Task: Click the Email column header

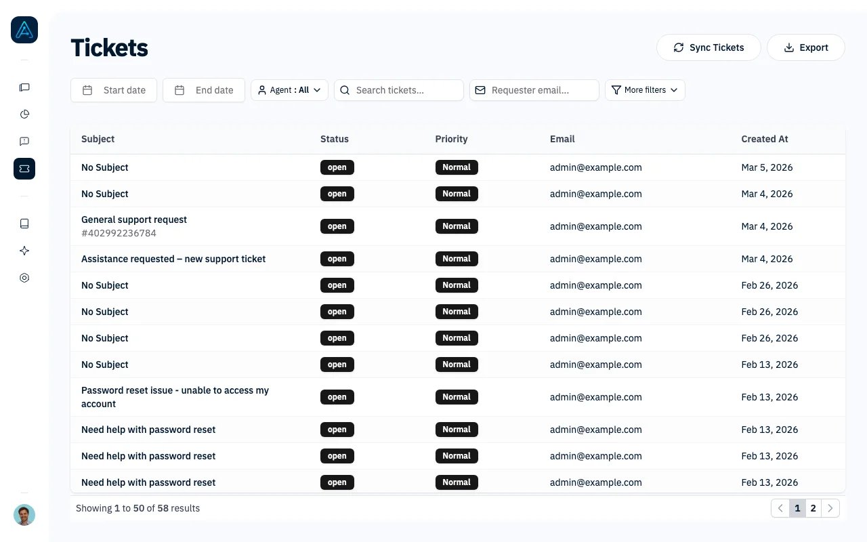Action: [x=562, y=139]
